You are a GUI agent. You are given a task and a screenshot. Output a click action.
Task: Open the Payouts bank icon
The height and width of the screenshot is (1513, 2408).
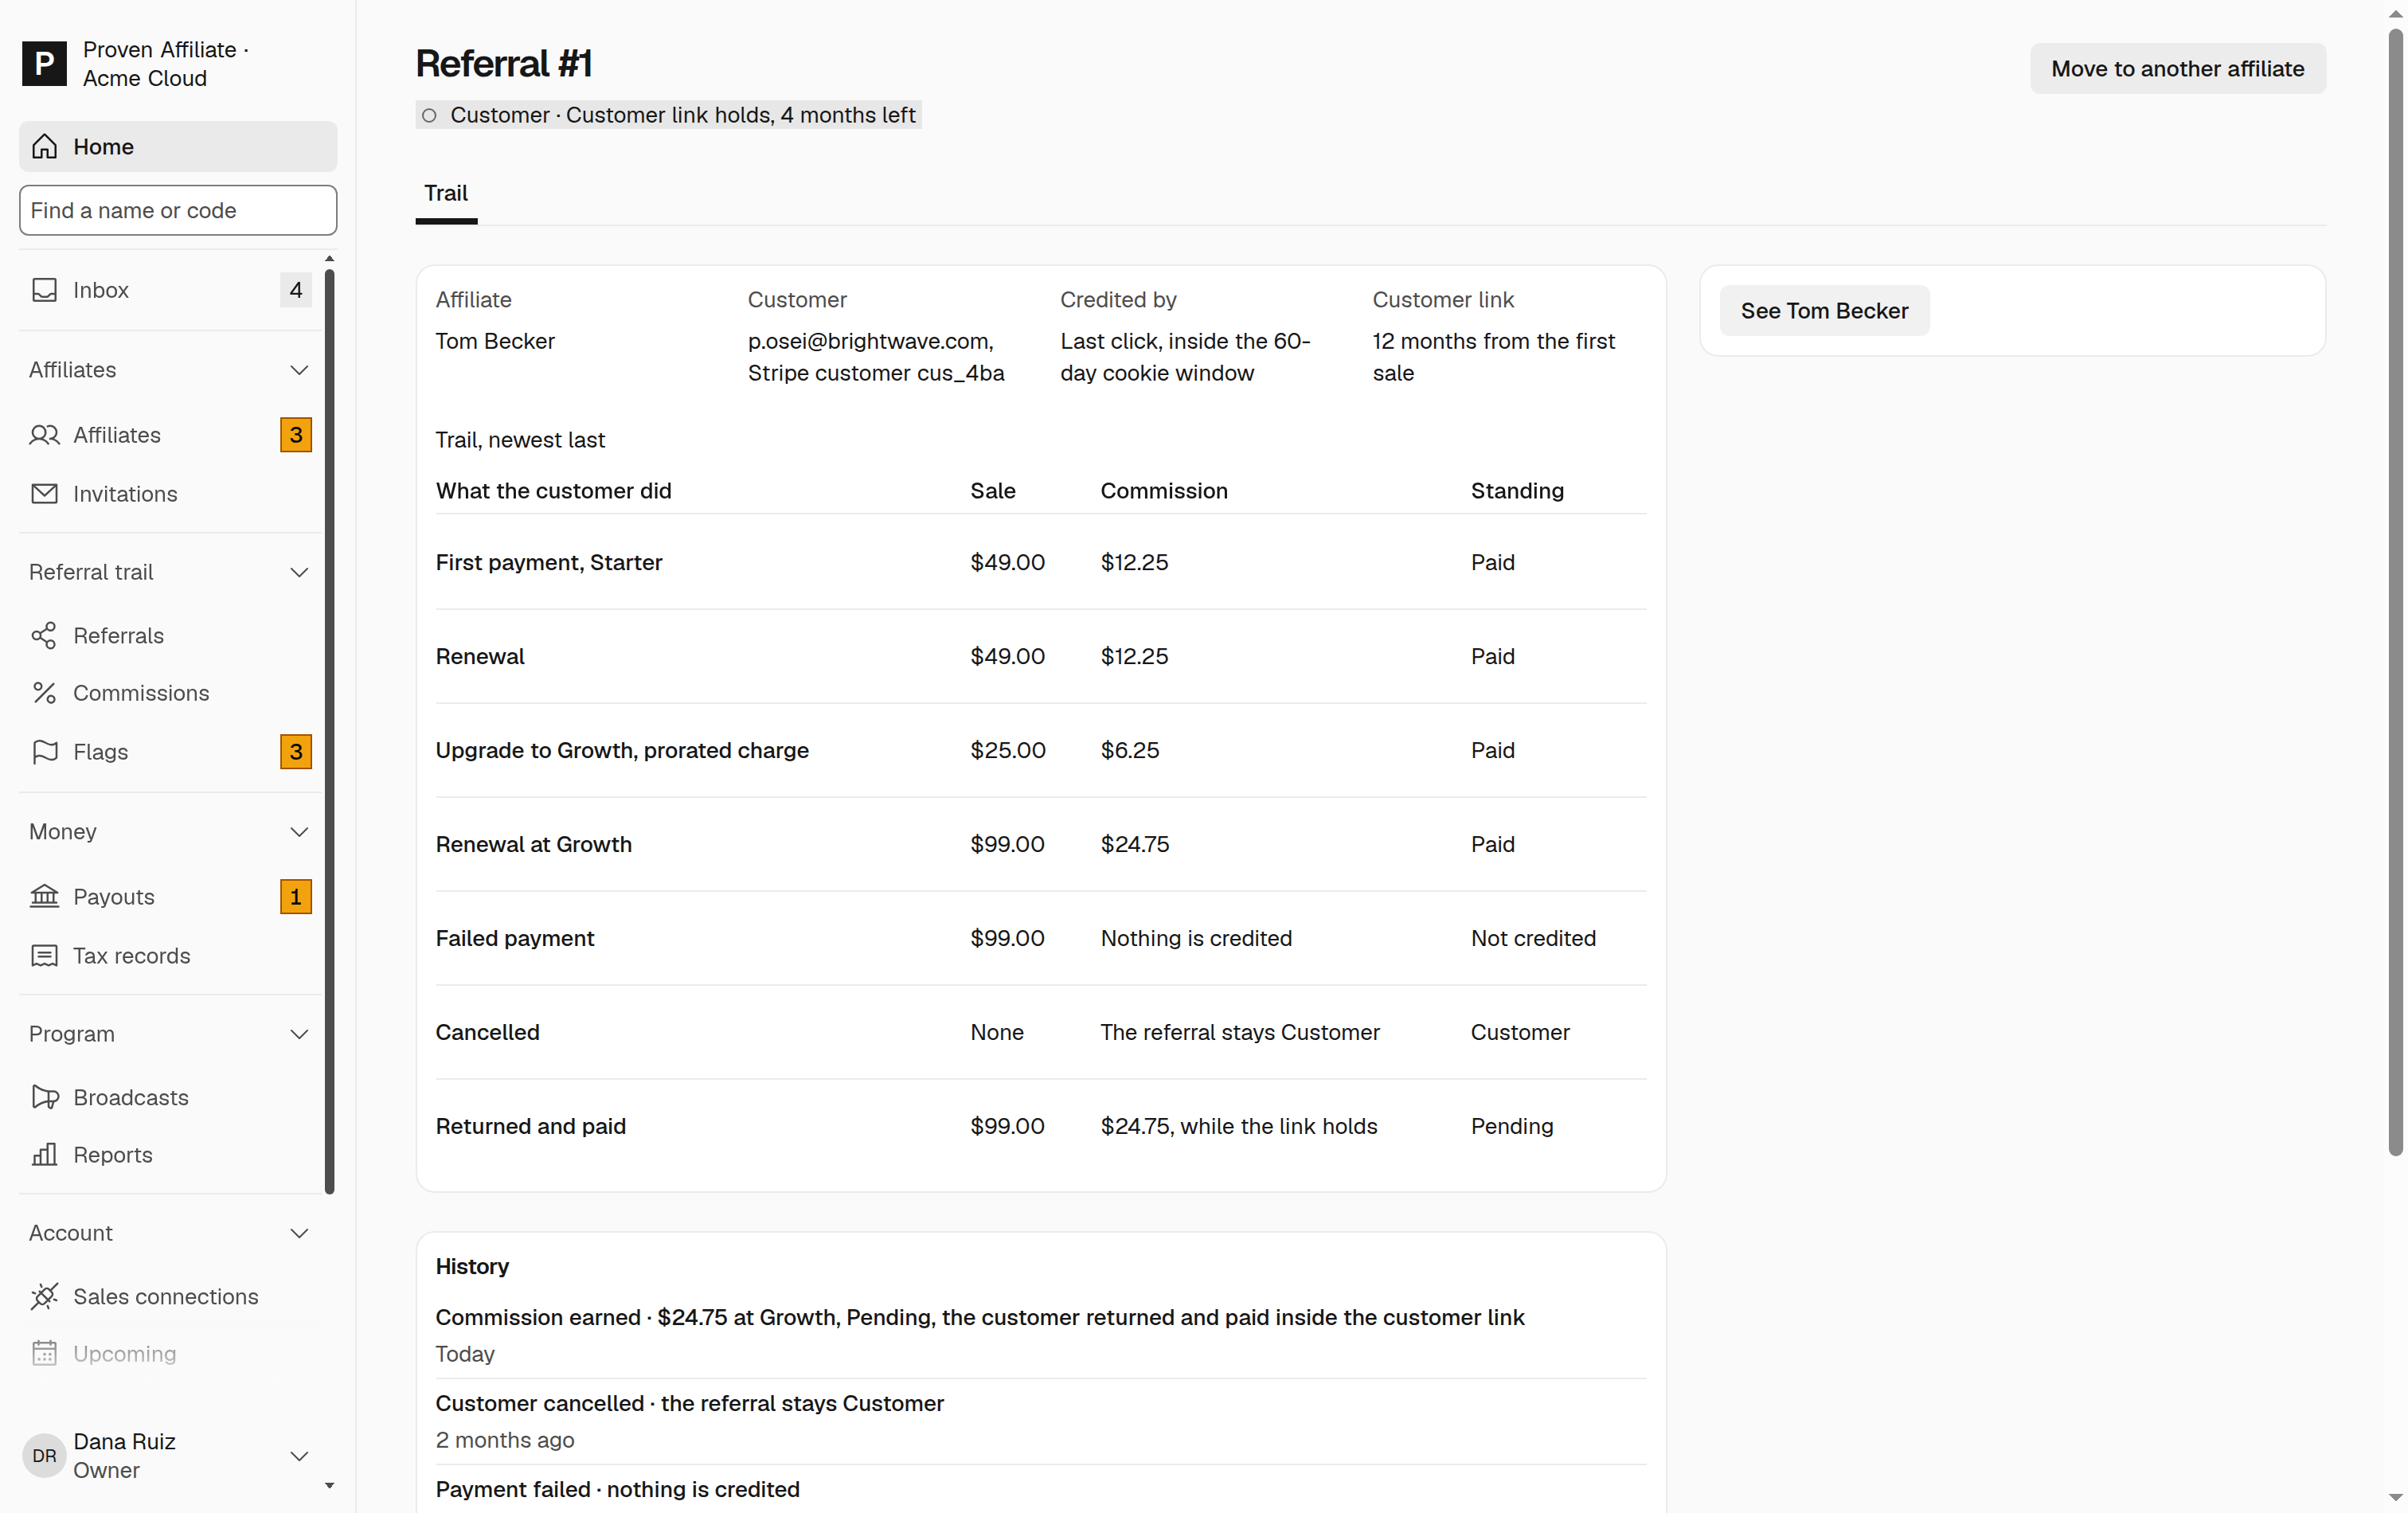[x=44, y=897]
